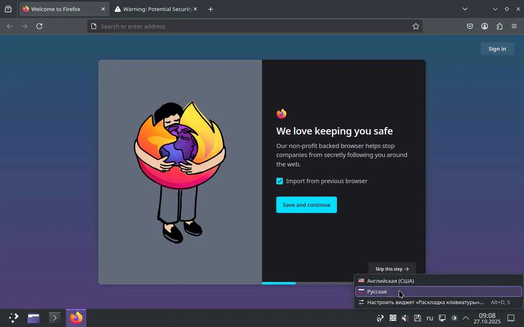Open the Firefox account icon

(485, 26)
